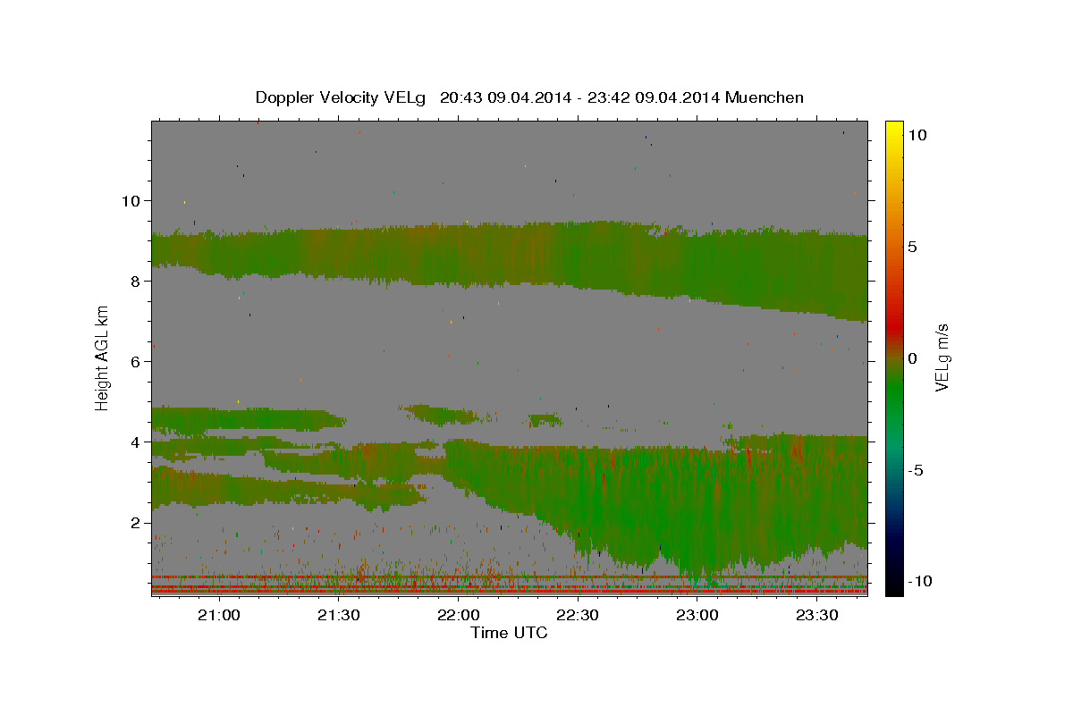The width and height of the screenshot is (1073, 715).
Task: Click the 'VELg m/s' colorbar label
Action: 942,357
